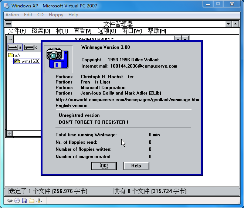Click the network adapter icon in status bar
This screenshot has width=244, height=208.
pyautogui.click(x=39, y=201)
